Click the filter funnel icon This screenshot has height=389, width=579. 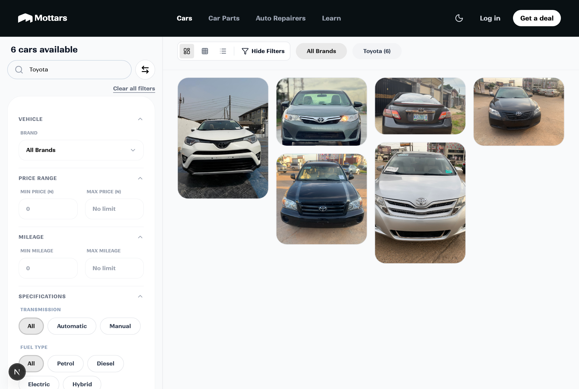[245, 51]
